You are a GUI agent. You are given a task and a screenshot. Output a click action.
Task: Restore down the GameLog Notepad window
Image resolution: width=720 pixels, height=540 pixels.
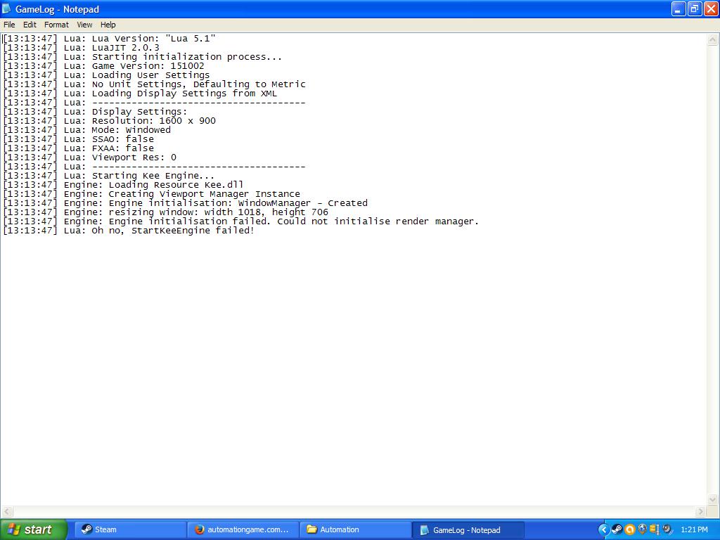695,8
